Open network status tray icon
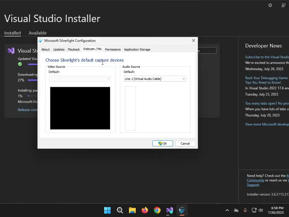Viewport: 289px width, 217px height. coord(254,210)
